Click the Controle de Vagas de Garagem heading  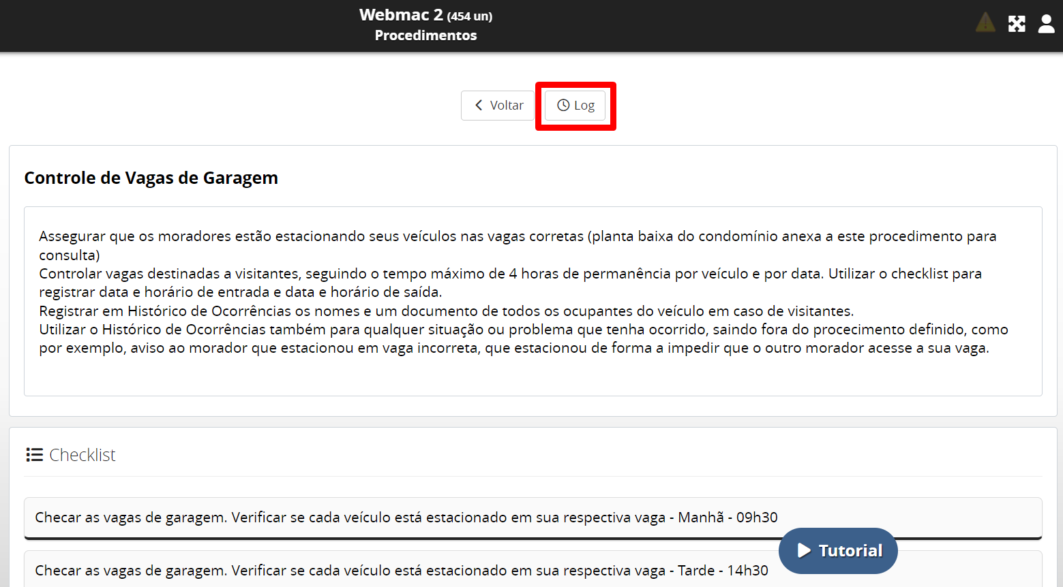pos(151,178)
